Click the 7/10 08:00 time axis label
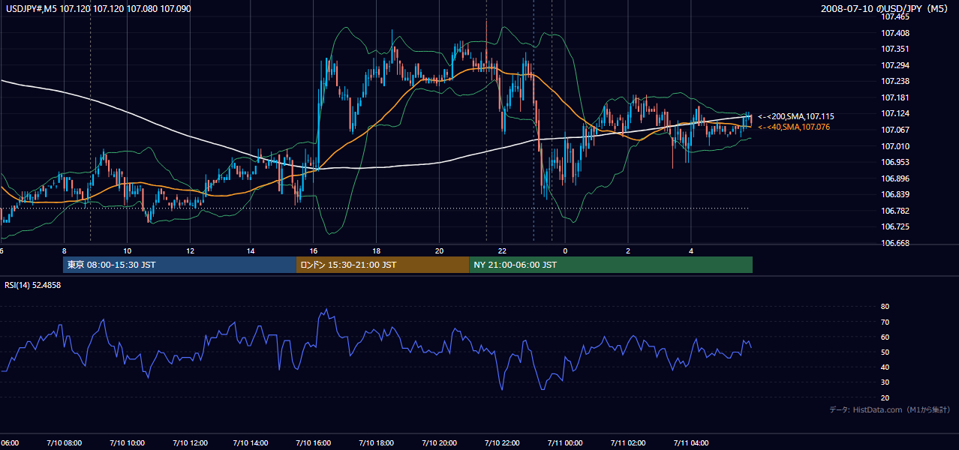 (x=65, y=443)
